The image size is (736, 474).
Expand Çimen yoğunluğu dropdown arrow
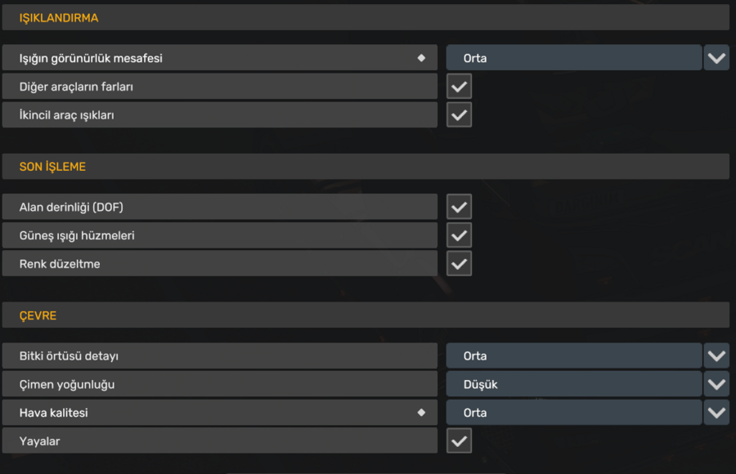pos(716,384)
